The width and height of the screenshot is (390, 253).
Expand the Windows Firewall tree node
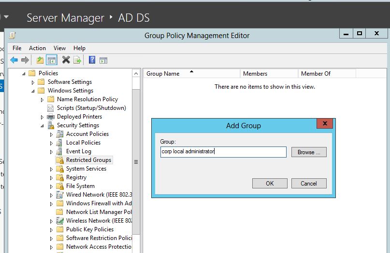tap(51, 204)
